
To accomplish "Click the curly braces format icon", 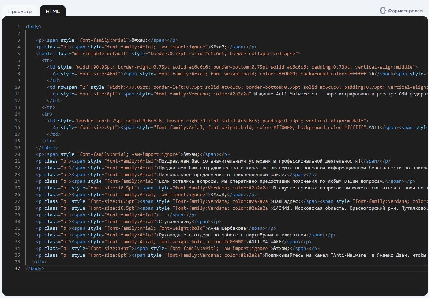I will pos(383,11).
